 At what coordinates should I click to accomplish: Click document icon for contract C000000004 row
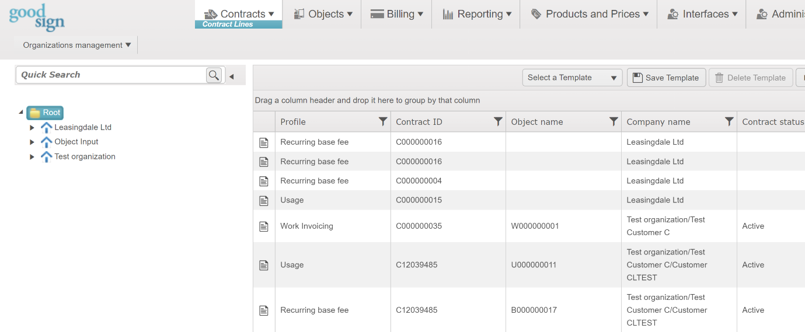264,181
